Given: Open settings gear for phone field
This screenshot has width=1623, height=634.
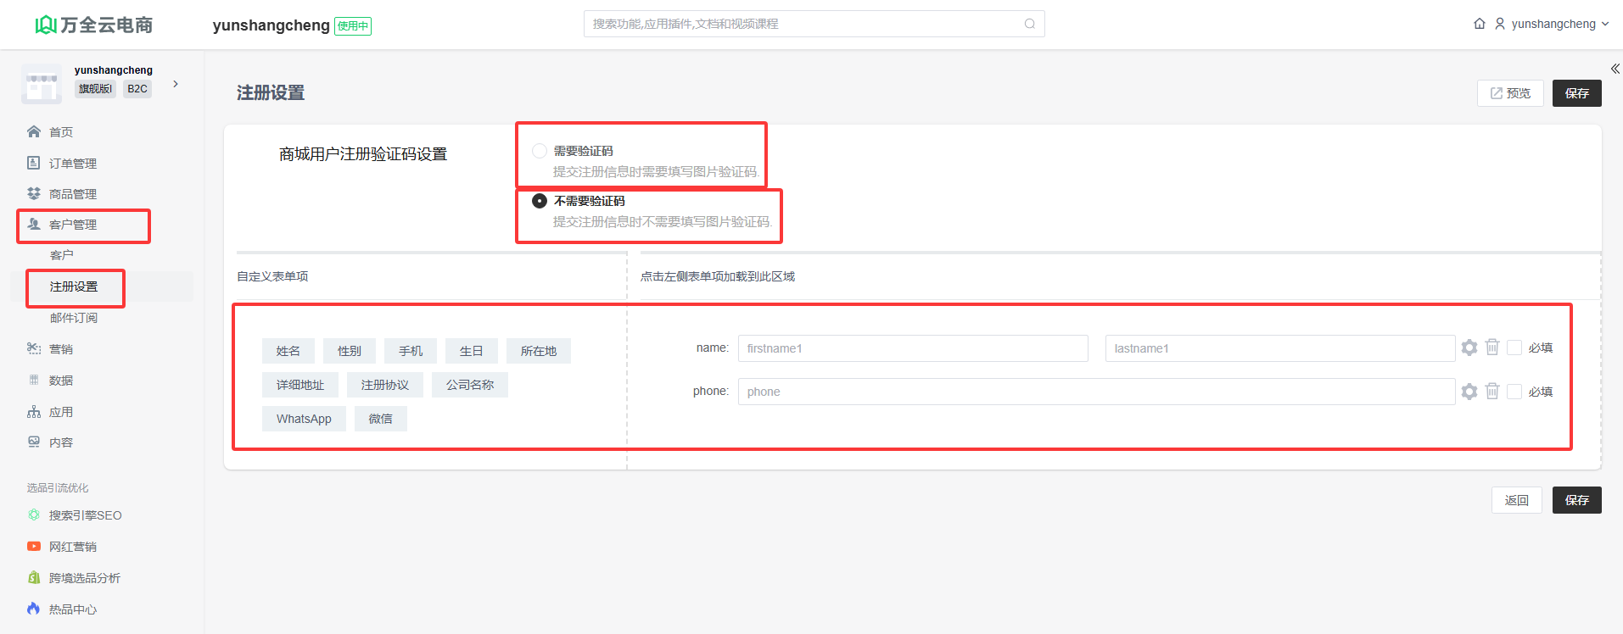Looking at the screenshot, I should click(x=1469, y=392).
